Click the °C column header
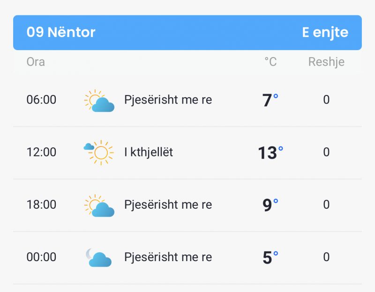The image size is (375, 292). 270,62
